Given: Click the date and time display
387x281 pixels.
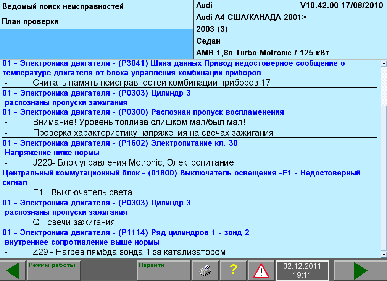Looking at the screenshot, I should click(x=302, y=271).
